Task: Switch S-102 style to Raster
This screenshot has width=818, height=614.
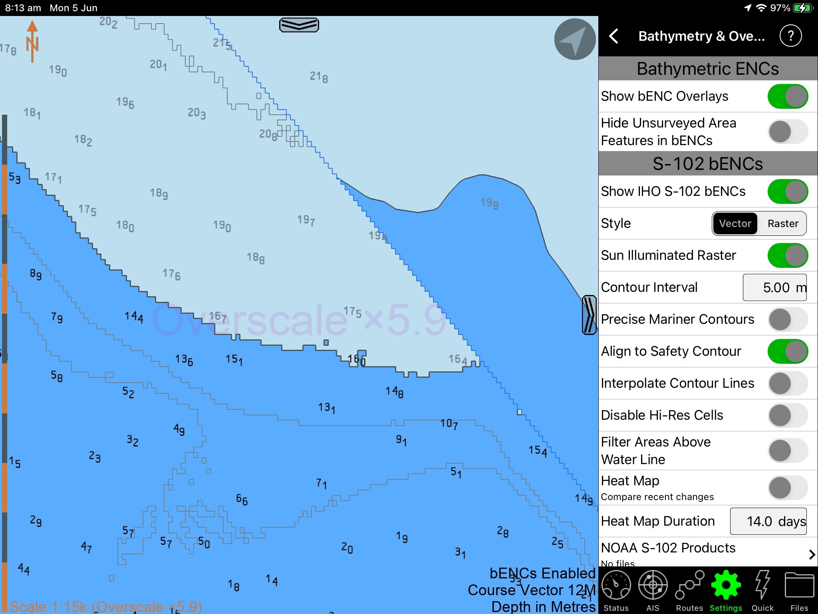Action: (x=782, y=223)
